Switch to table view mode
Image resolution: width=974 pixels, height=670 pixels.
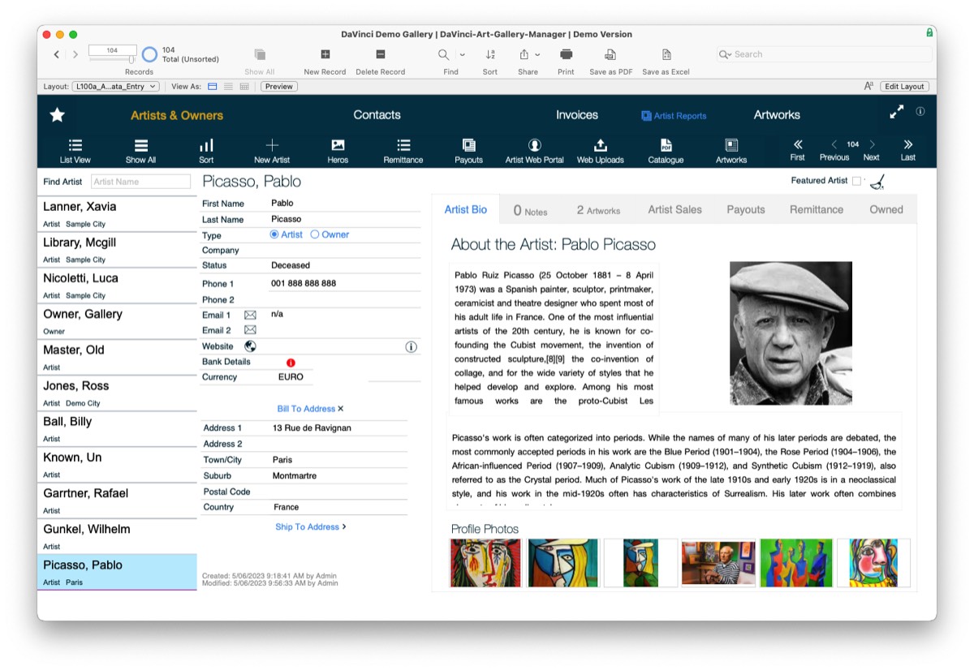pos(243,86)
